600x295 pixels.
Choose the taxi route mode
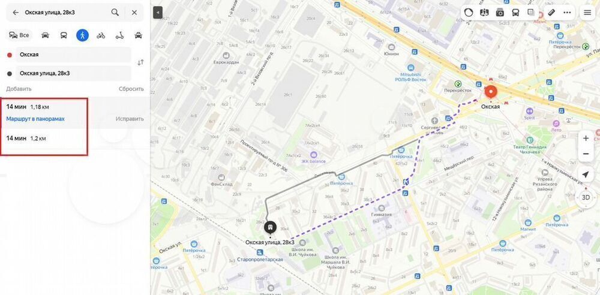pyautogui.click(x=138, y=35)
